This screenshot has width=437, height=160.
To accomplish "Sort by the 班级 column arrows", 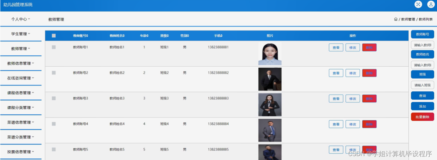I will pyautogui.click(x=168, y=36).
